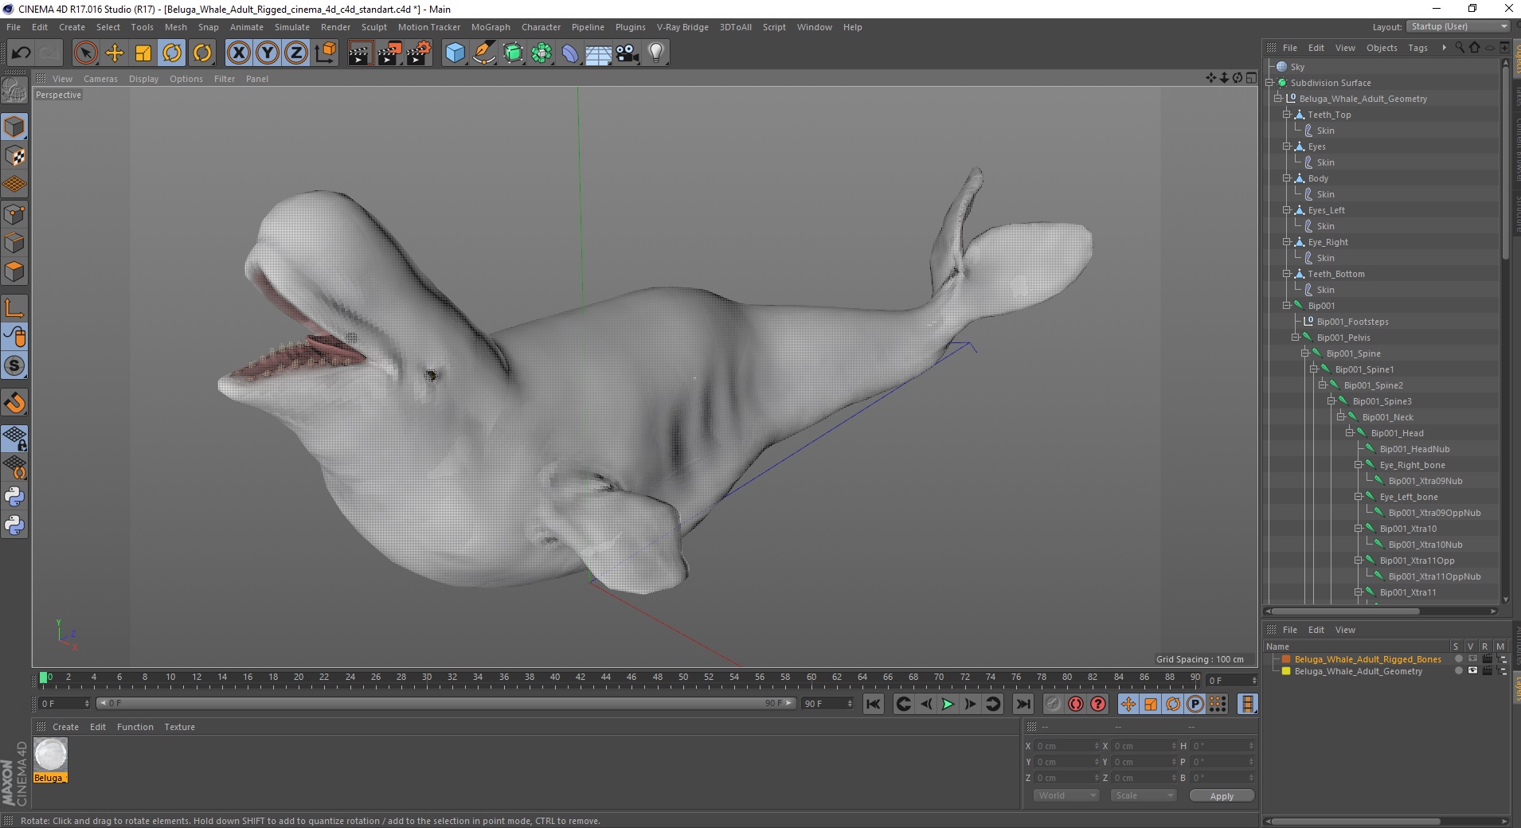1521x828 pixels.
Task: Open the Simulate menu
Action: coord(291,27)
